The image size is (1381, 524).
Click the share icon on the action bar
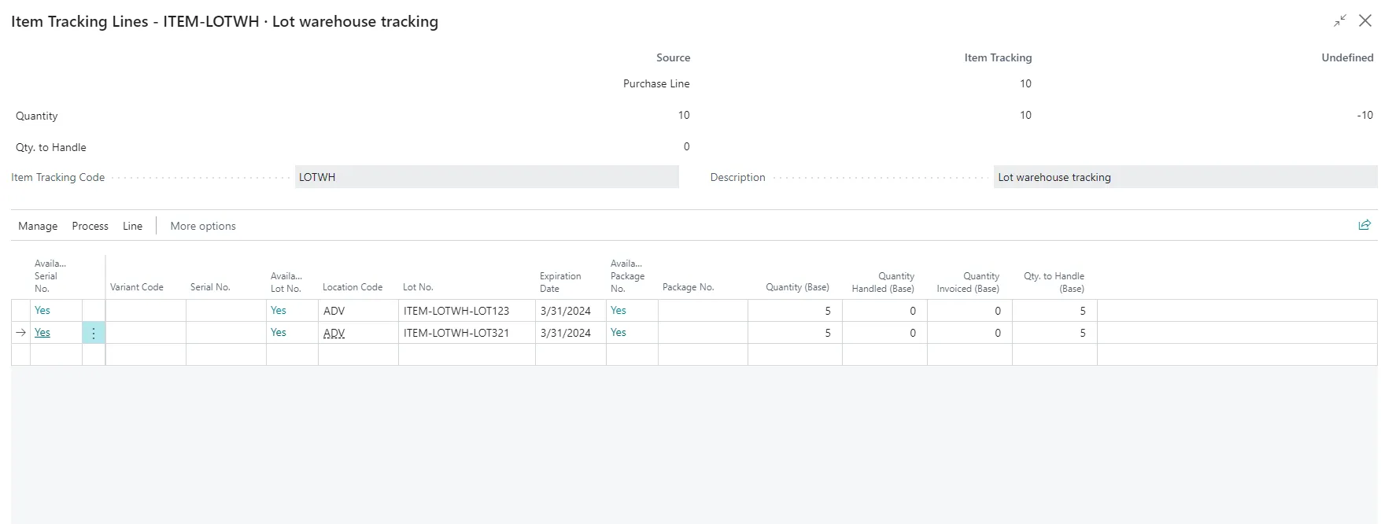[x=1364, y=225]
